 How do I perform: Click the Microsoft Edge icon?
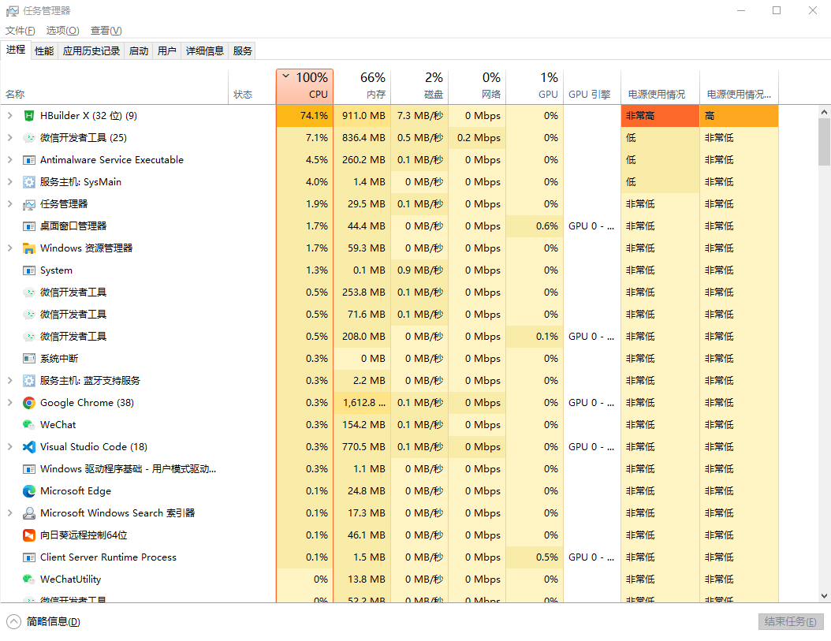(x=29, y=491)
